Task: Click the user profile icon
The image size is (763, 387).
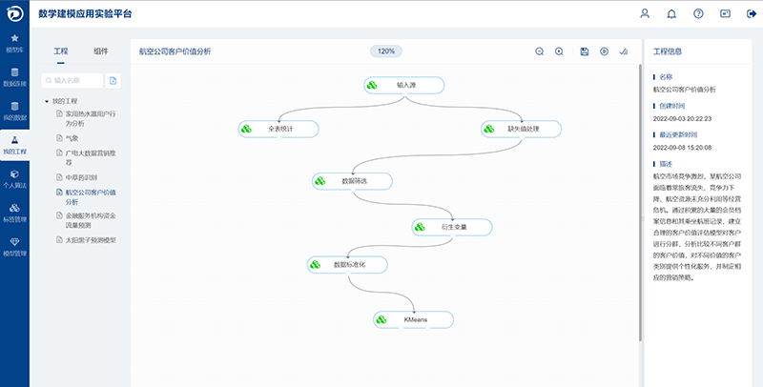Action: (x=645, y=14)
